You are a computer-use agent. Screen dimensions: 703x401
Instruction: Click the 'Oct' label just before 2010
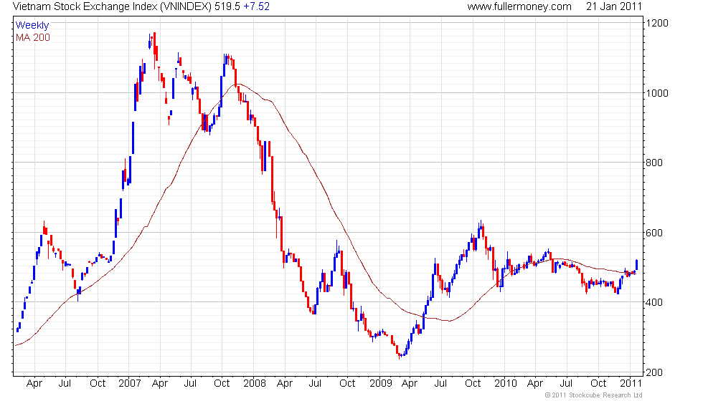pyautogui.click(x=473, y=384)
